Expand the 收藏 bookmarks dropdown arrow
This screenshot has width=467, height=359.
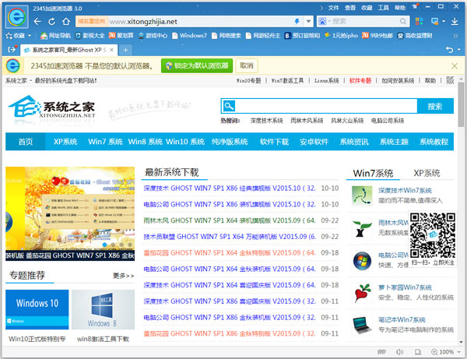(30, 36)
